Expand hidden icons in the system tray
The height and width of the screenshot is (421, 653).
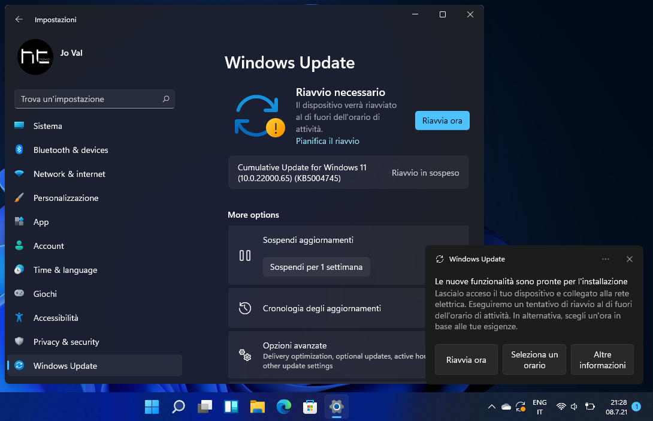(492, 407)
